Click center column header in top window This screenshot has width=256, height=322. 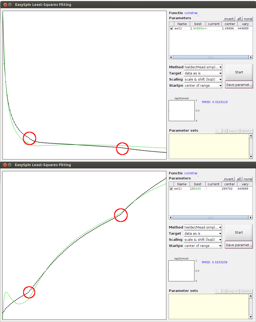(x=230, y=24)
